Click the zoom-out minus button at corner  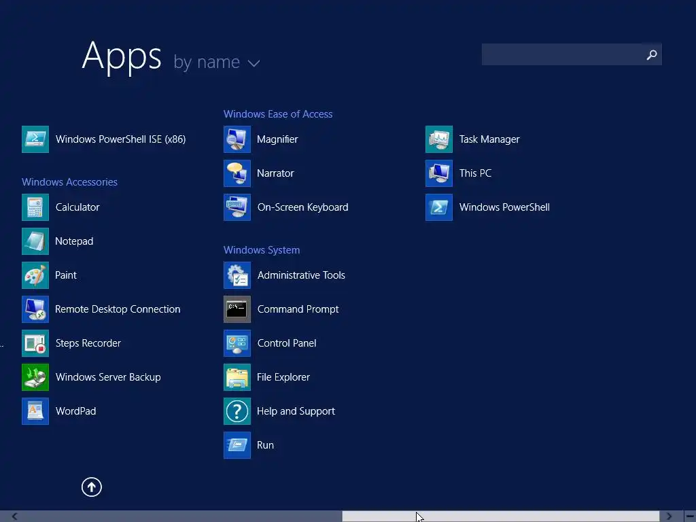coord(691,517)
